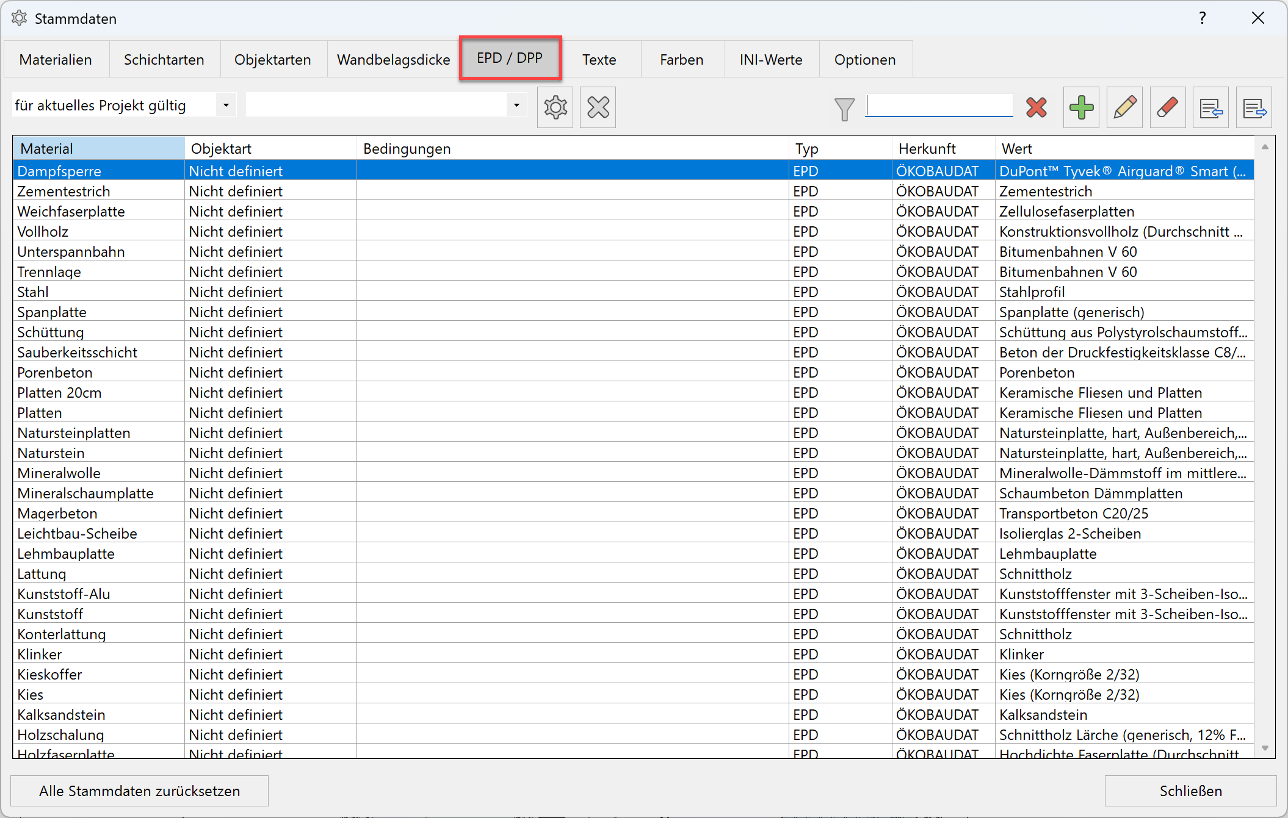Sort by the Material column header

click(99, 149)
